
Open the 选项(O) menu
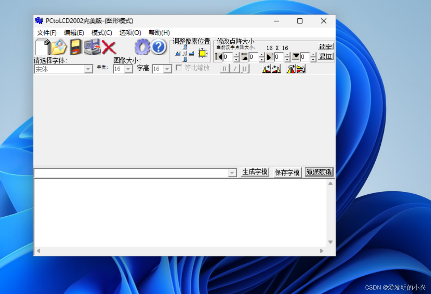[x=130, y=33]
